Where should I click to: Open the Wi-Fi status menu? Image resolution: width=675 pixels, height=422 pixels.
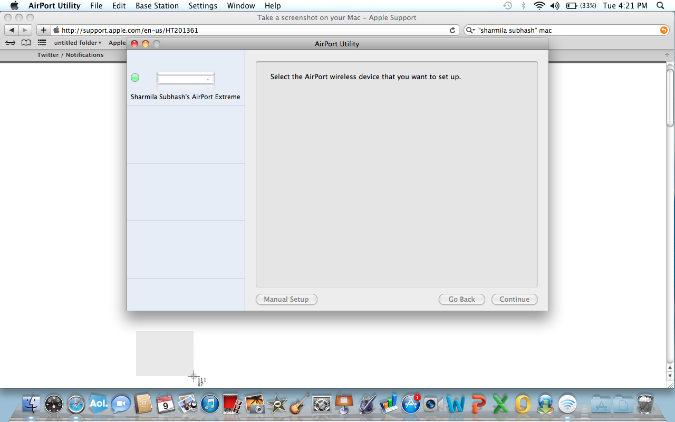(539, 6)
